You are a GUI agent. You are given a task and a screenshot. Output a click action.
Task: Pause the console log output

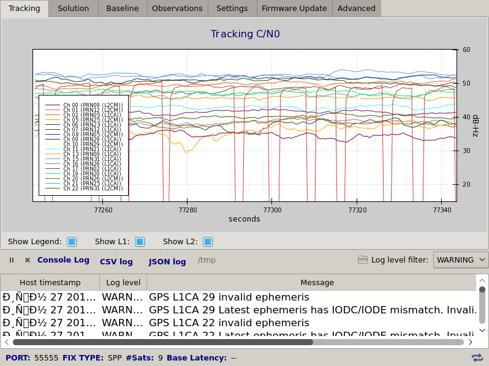(11, 260)
